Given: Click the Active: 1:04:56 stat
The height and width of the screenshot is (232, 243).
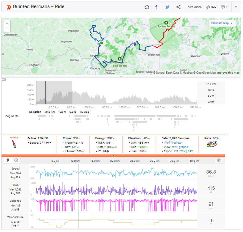Looking at the screenshot, I should tap(38, 138).
